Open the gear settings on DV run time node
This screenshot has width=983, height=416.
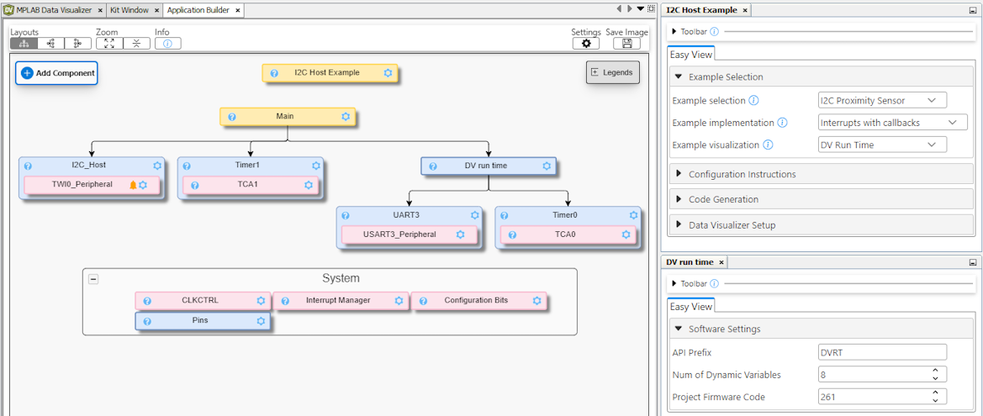pyautogui.click(x=547, y=166)
